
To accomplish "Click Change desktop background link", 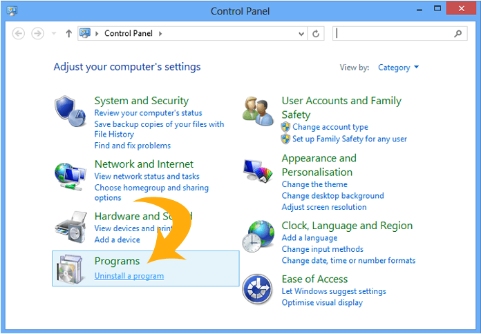I will (333, 195).
